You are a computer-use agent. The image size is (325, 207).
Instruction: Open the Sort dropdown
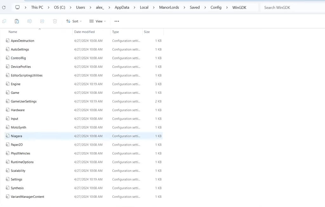(74, 21)
